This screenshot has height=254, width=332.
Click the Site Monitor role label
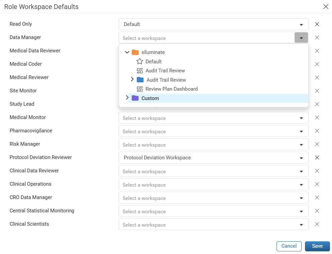pyautogui.click(x=23, y=91)
